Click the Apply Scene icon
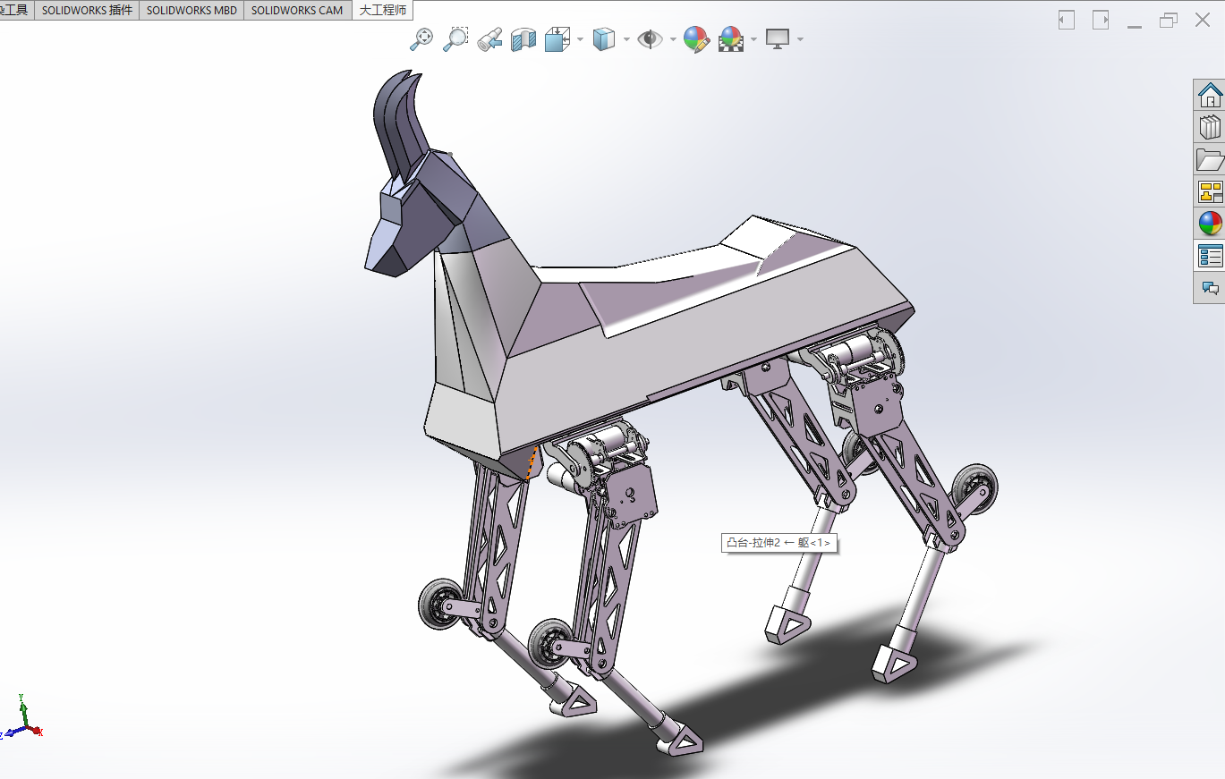1225x779 pixels. [x=731, y=38]
